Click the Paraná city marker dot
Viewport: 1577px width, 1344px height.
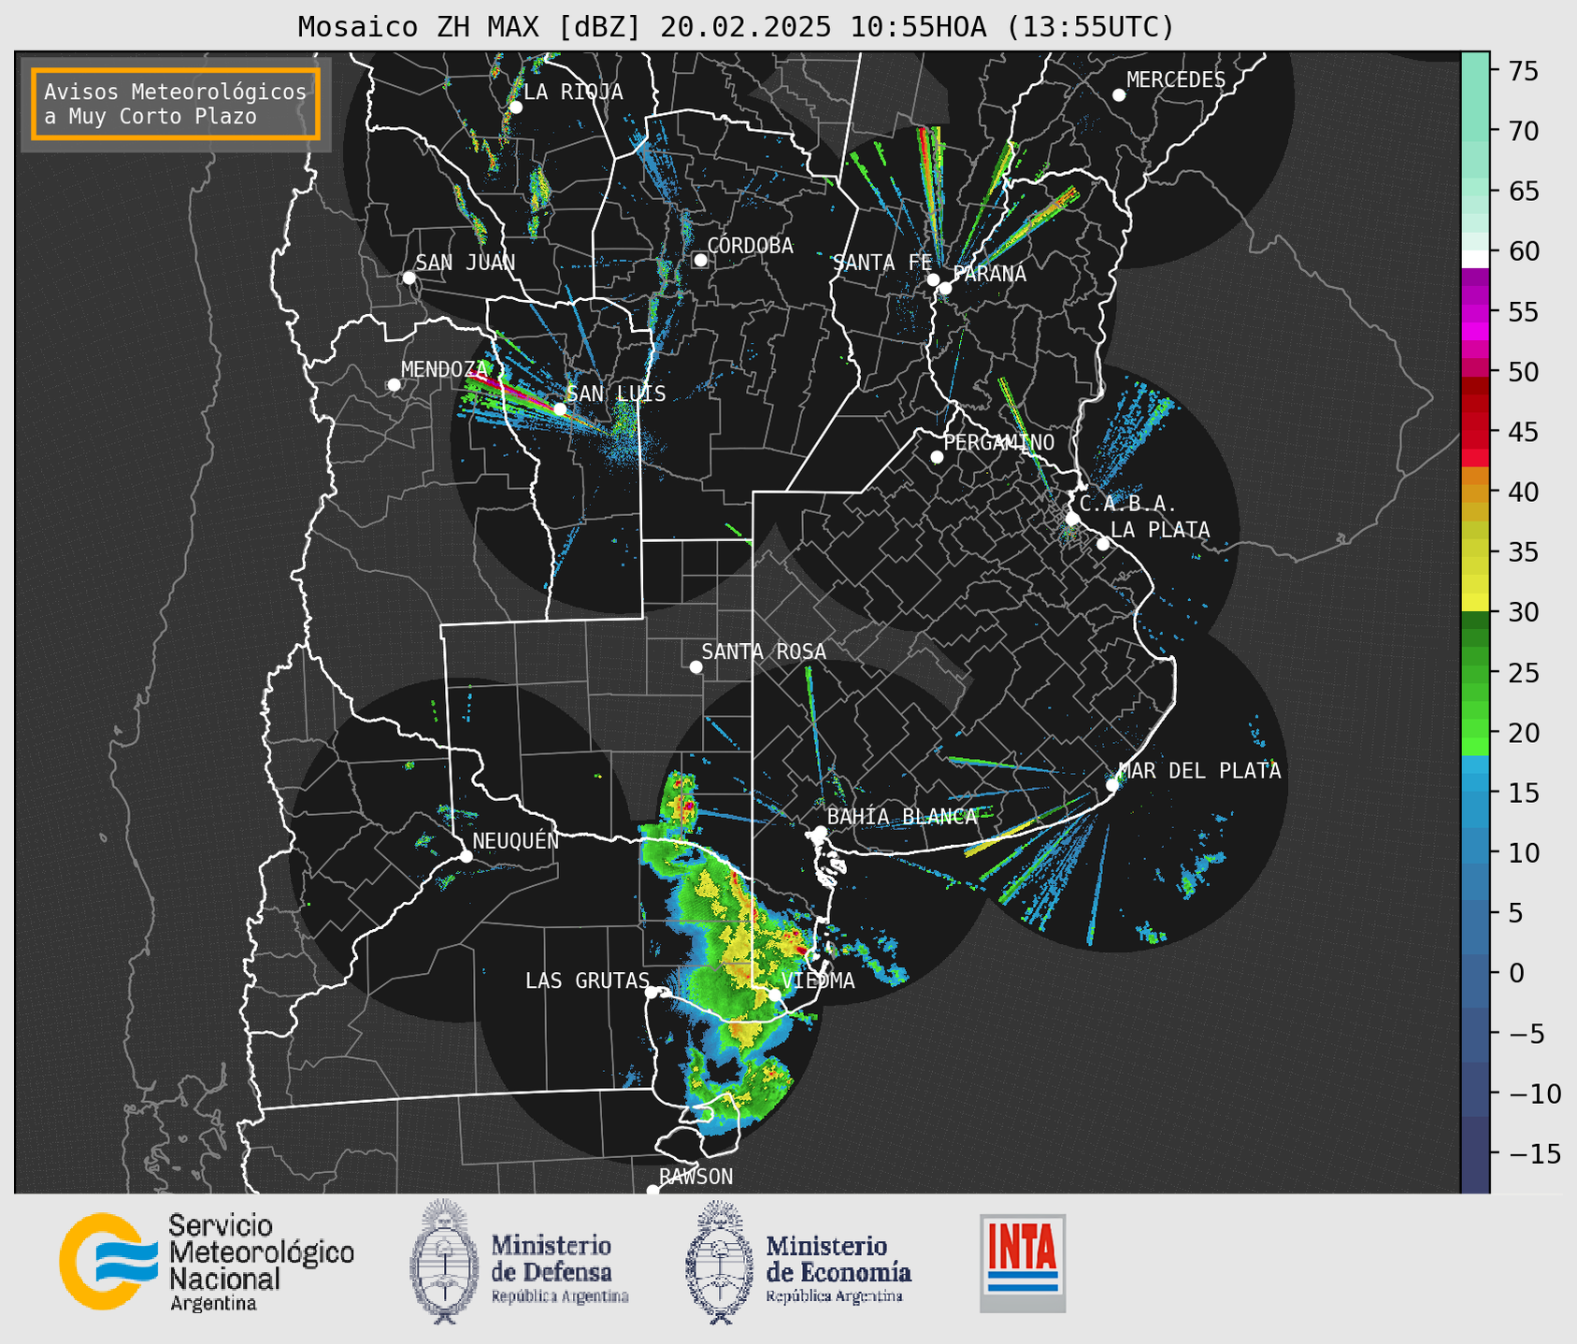coord(945,288)
